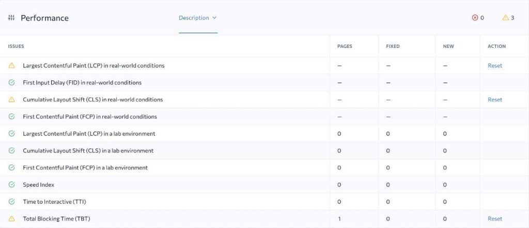This screenshot has width=529, height=228.
Task: Reset the Cumulative Layout Shift real-world issue
Action: pyautogui.click(x=494, y=100)
